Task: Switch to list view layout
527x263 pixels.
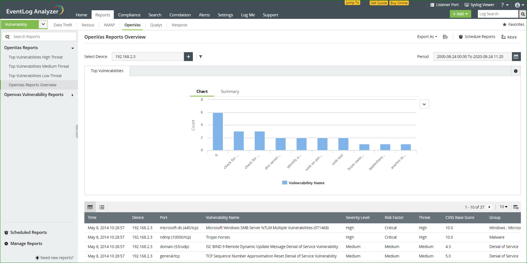Action: point(102,207)
